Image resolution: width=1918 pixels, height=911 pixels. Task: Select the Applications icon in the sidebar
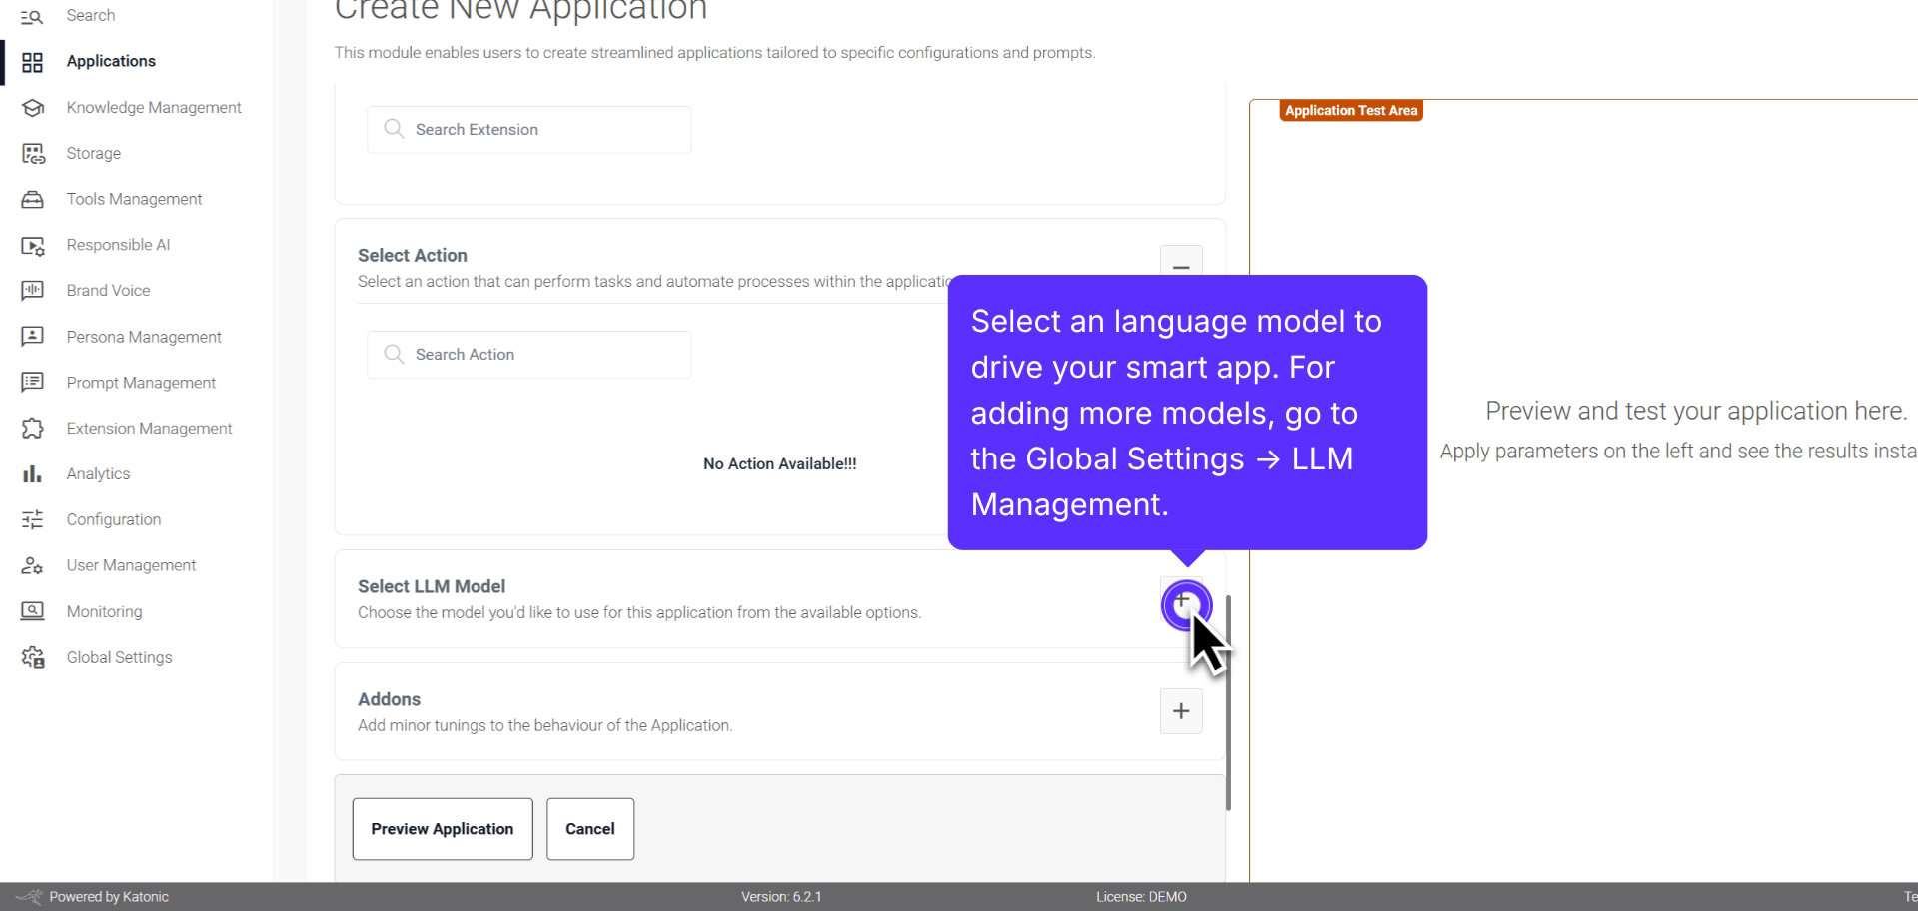[33, 61]
